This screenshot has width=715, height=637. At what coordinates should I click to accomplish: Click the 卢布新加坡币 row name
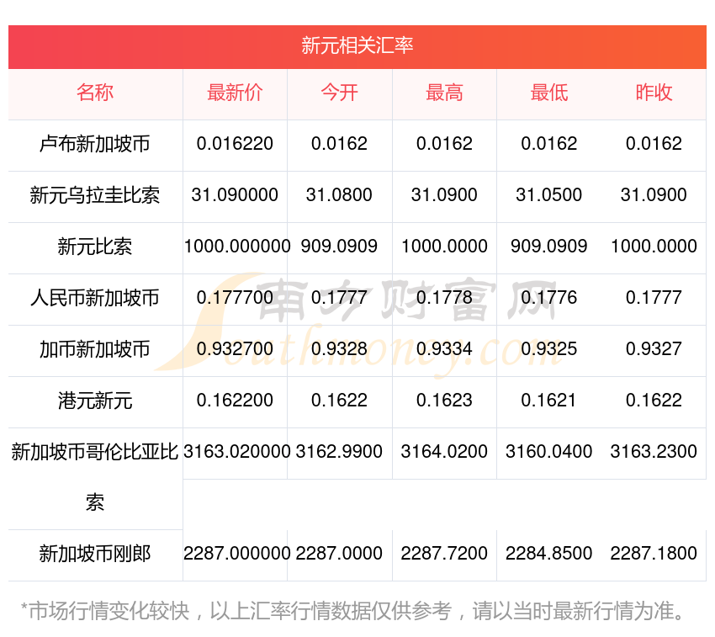(x=95, y=144)
